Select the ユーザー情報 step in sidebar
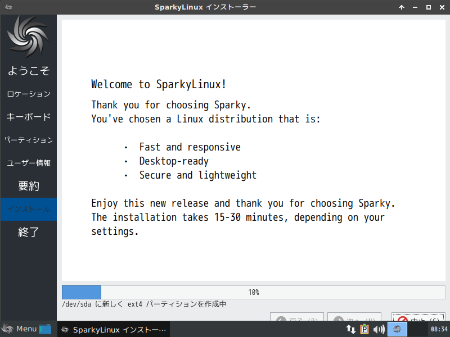Image resolution: width=450 pixels, height=337 pixels. [29, 163]
